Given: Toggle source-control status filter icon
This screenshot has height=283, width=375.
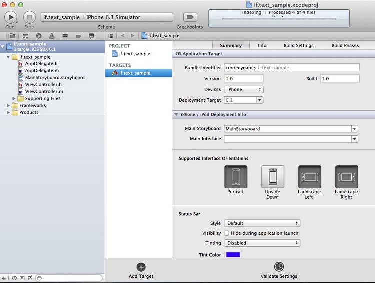Looking at the screenshot, I should pos(22,278).
